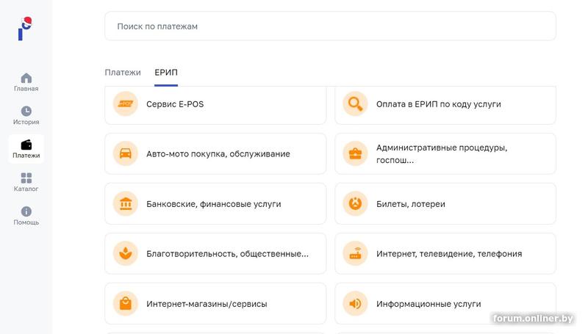The image size is (588, 334).
Task: Open Благотворительность, общественные category
Action: (x=227, y=254)
